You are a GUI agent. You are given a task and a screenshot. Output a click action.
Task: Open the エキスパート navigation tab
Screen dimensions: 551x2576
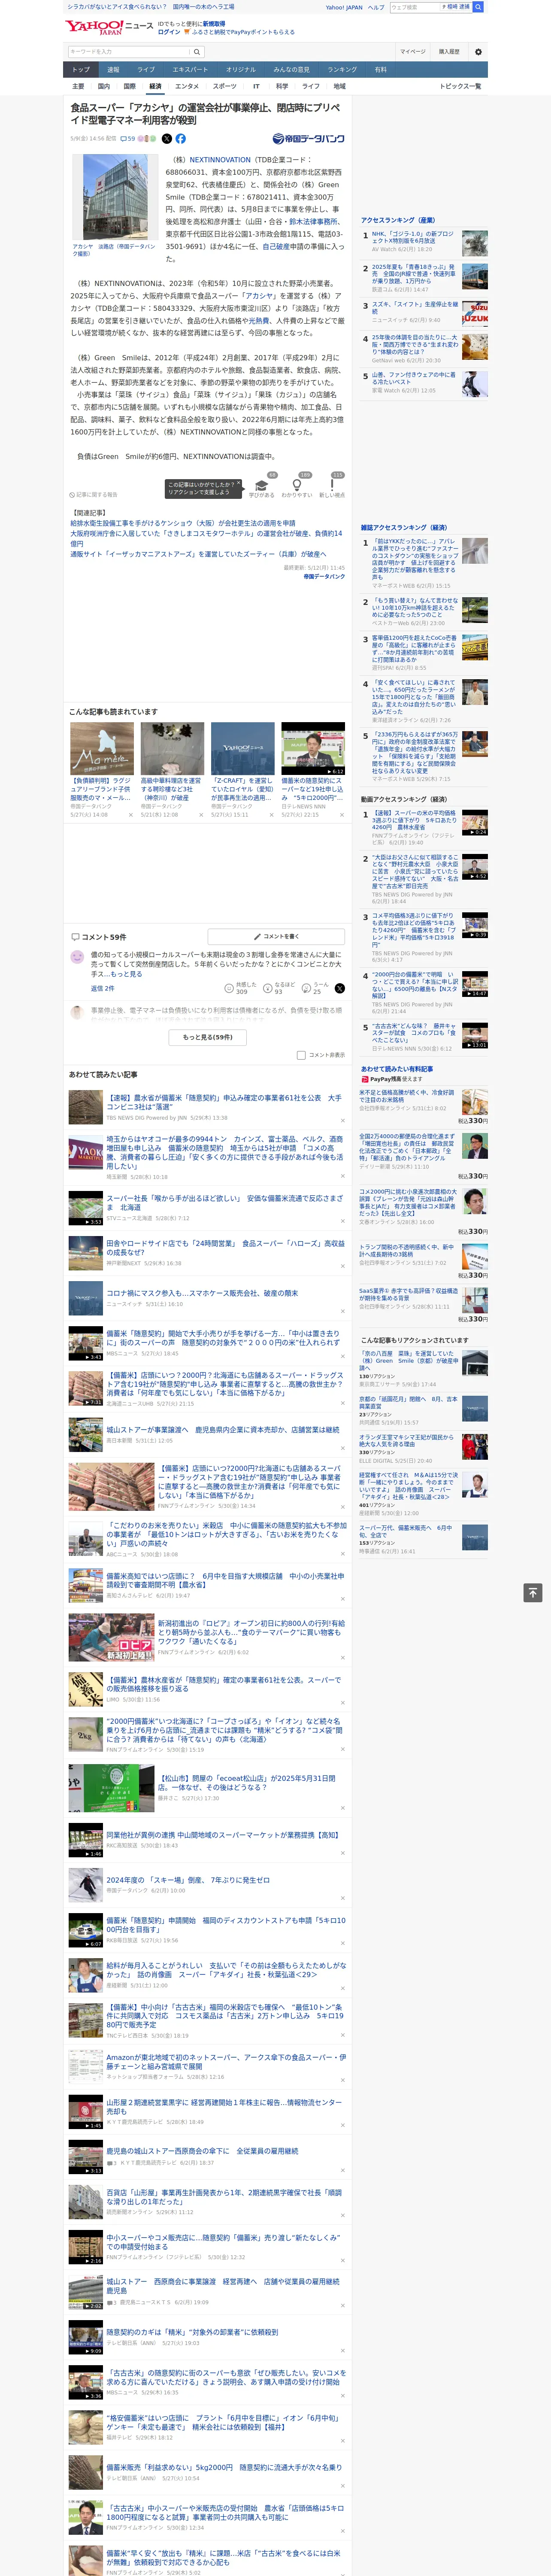[x=190, y=70]
